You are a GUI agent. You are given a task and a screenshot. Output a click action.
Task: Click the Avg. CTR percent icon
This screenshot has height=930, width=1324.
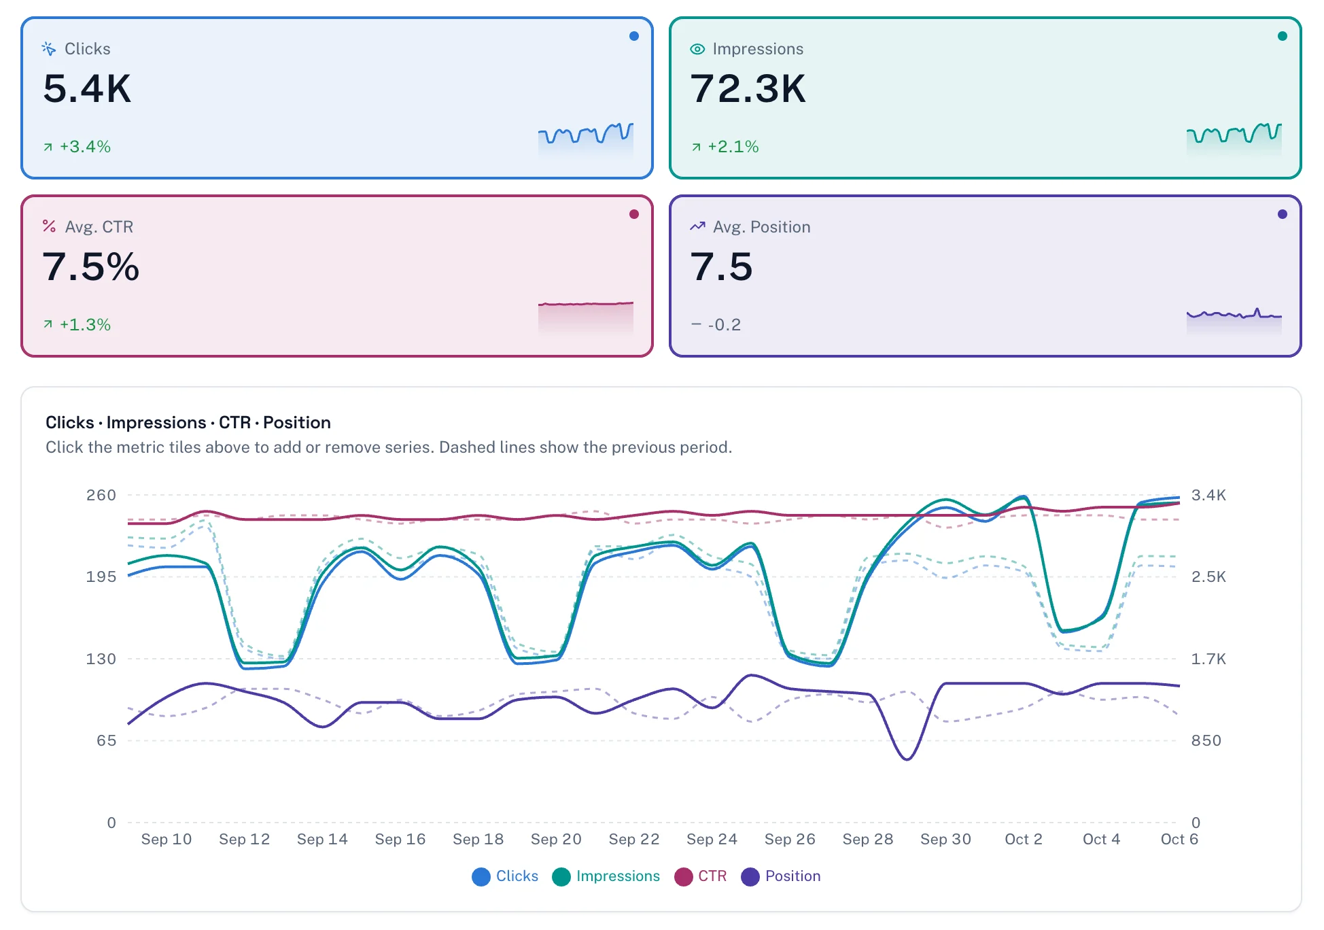click(x=49, y=226)
